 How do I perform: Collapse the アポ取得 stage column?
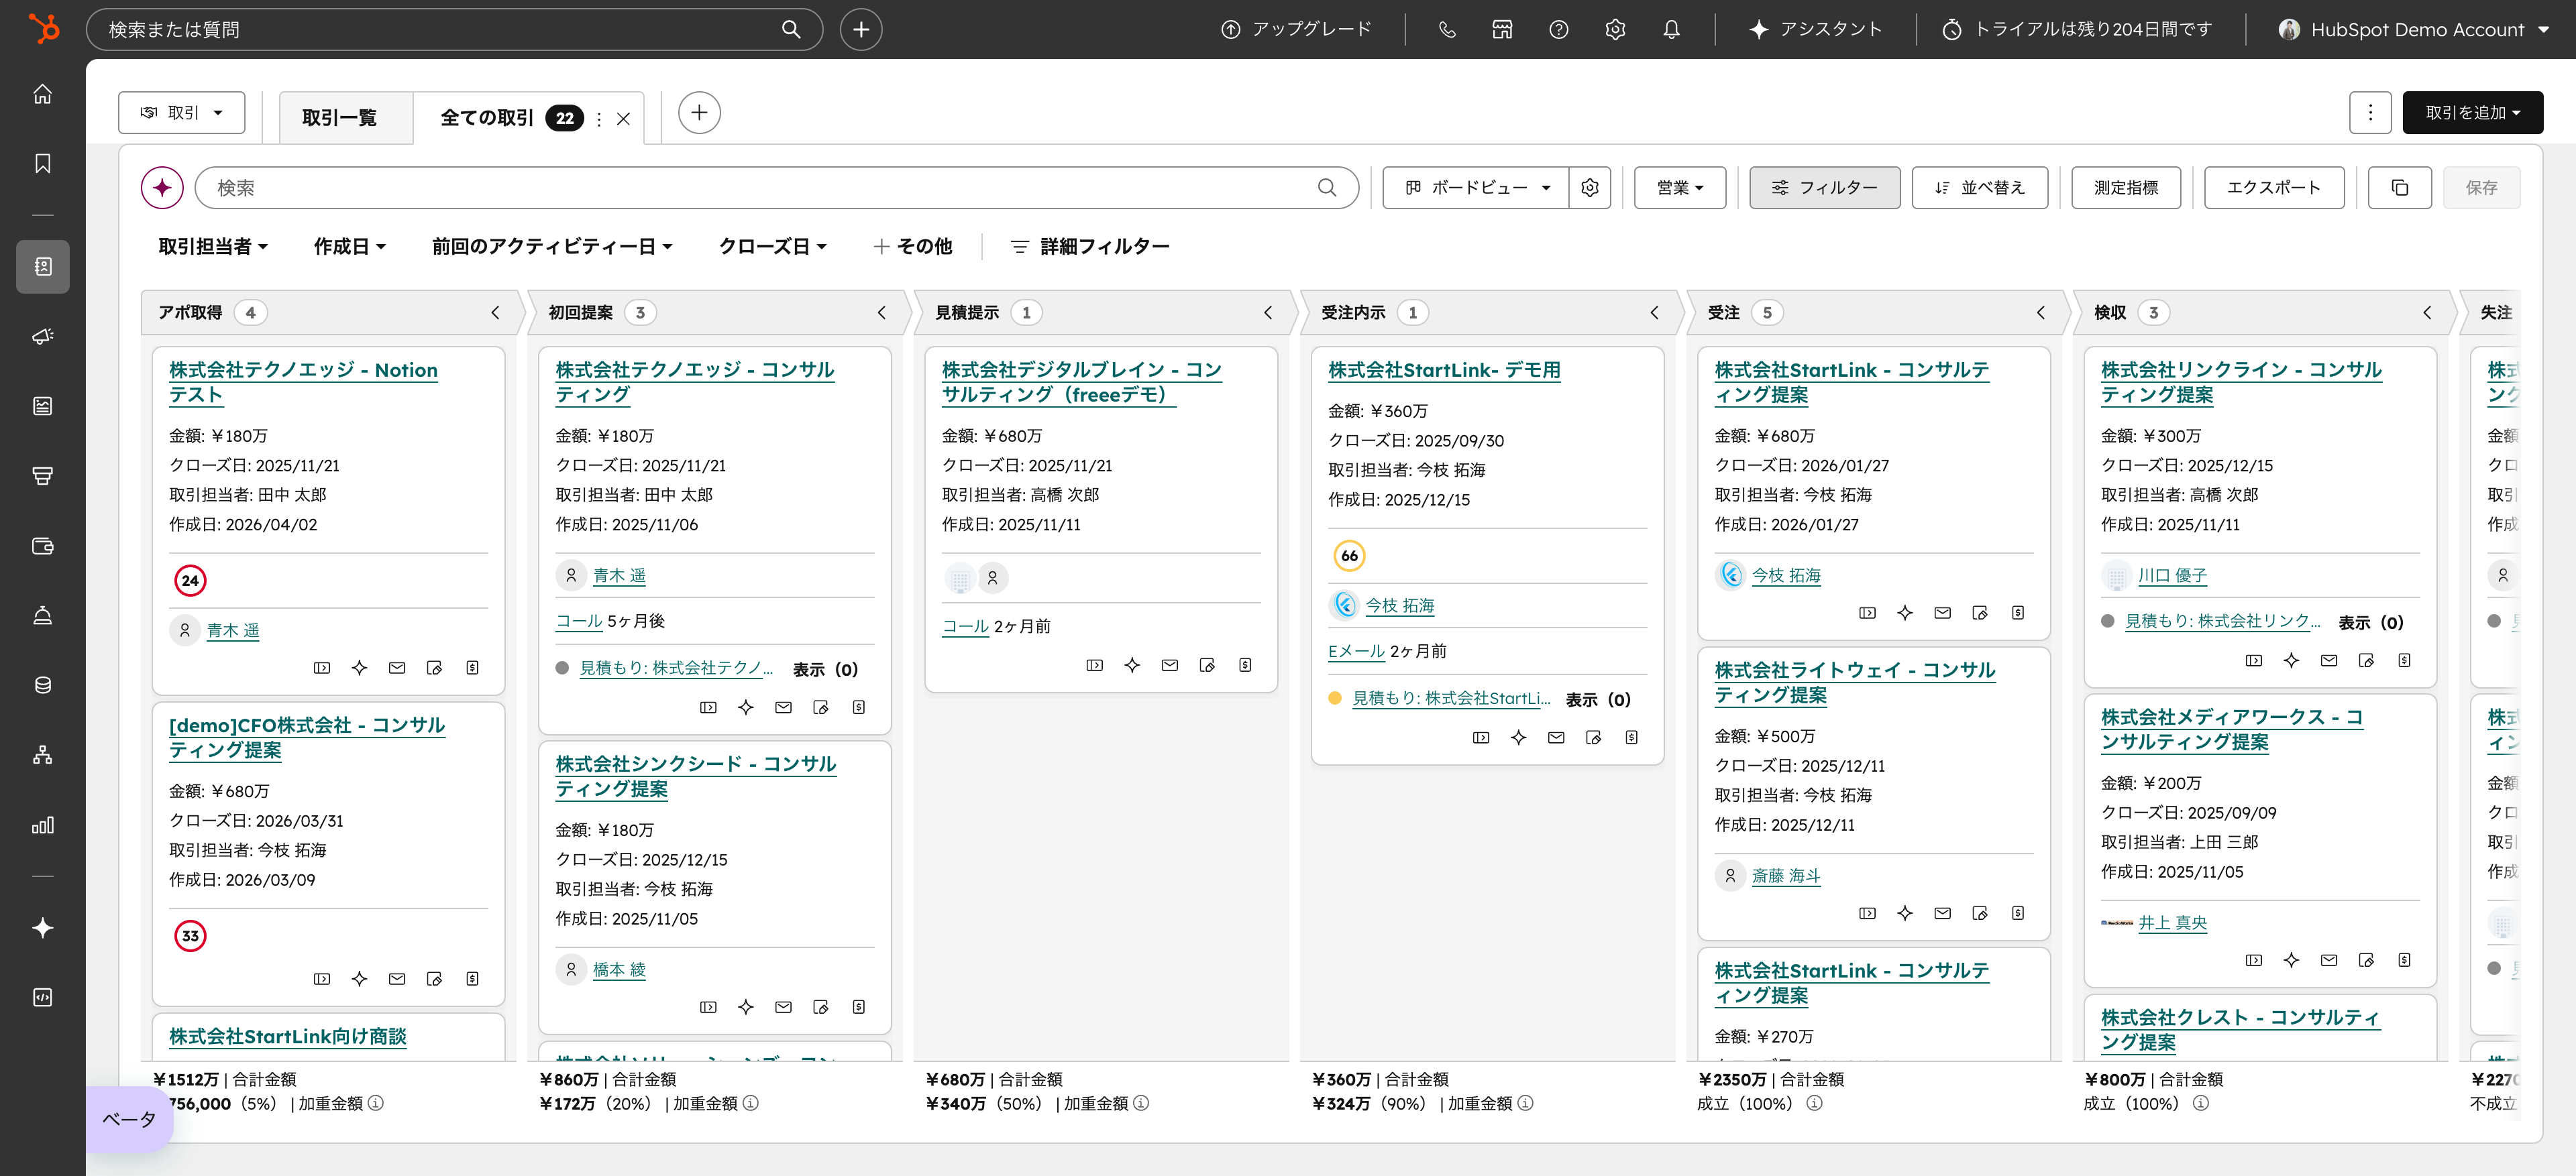pyautogui.click(x=495, y=312)
